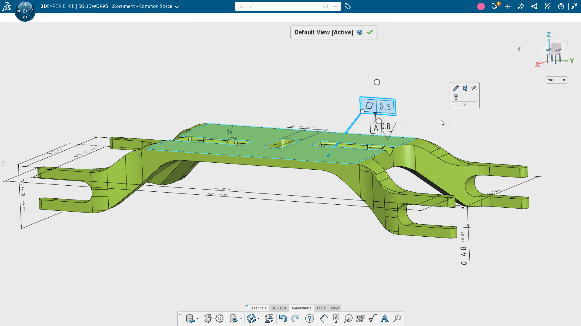Image resolution: width=581 pixels, height=326 pixels.
Task: Open the notifications bell showing 3 alerts
Action: 494,6
